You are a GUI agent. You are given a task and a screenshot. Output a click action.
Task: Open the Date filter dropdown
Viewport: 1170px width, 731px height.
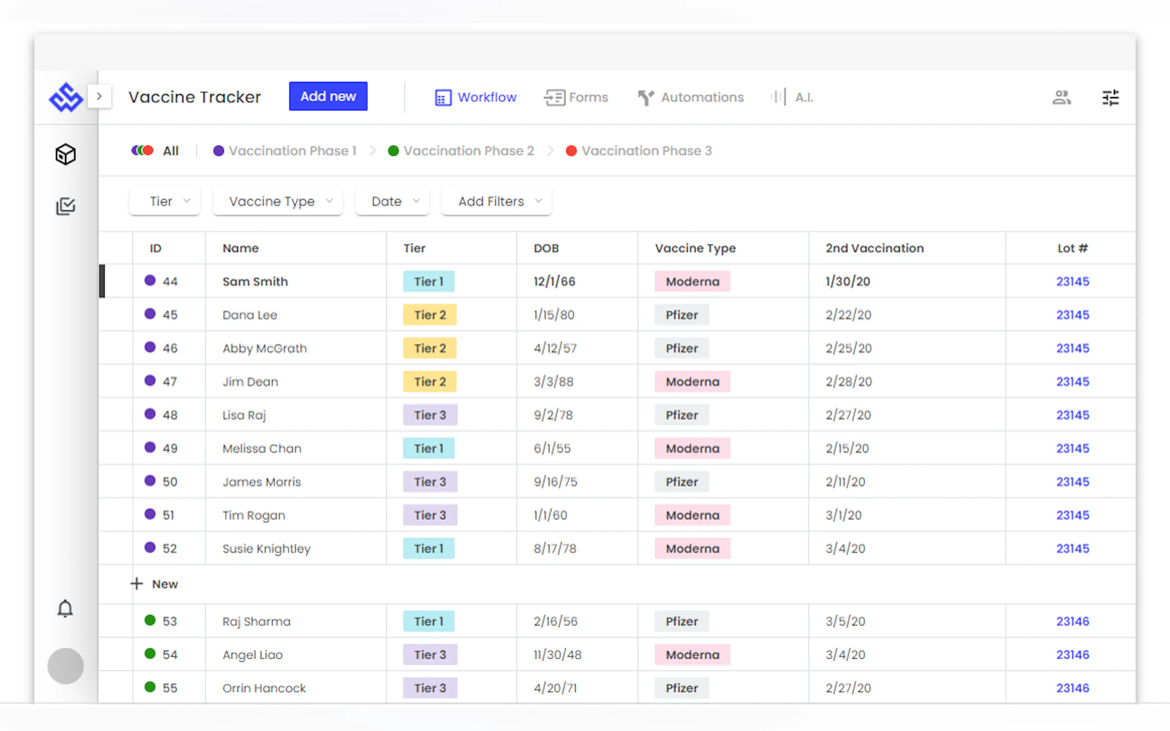coord(392,201)
